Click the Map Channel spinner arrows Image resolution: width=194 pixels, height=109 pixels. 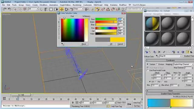point(192,68)
